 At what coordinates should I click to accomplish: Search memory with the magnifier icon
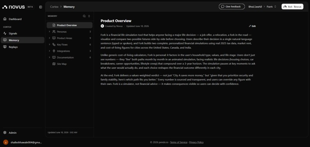(x=84, y=16)
